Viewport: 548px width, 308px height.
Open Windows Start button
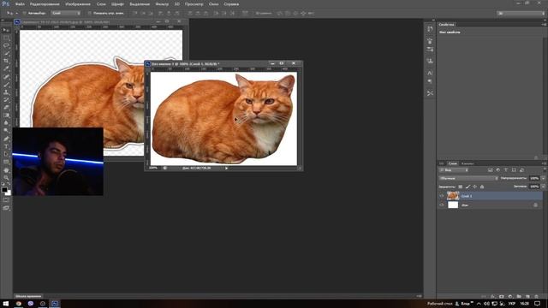coord(6,304)
